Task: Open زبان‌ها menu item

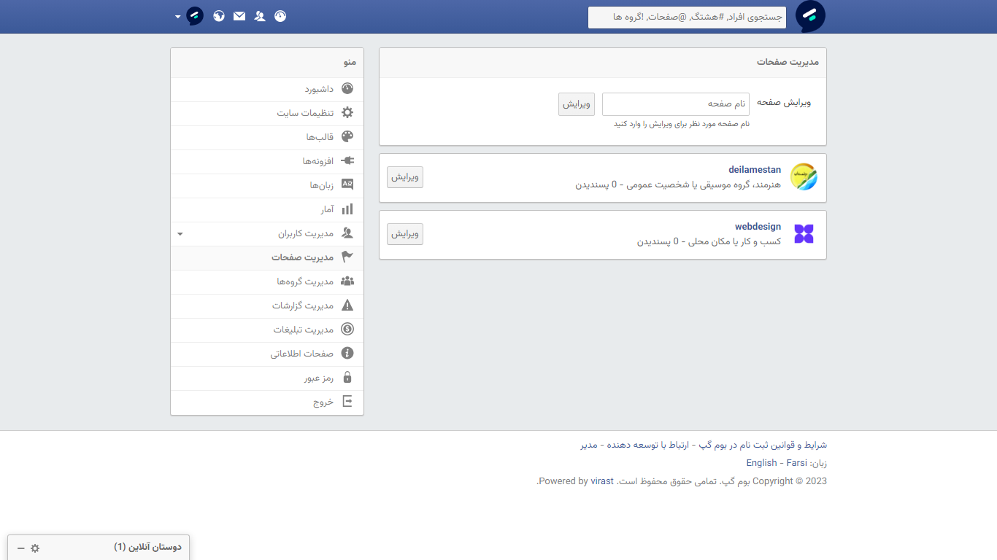Action: point(267,185)
